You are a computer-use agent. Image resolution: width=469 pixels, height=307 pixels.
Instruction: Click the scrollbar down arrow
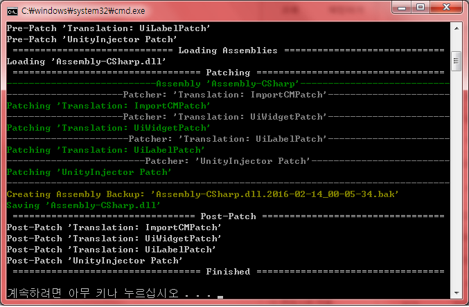(x=457, y=292)
